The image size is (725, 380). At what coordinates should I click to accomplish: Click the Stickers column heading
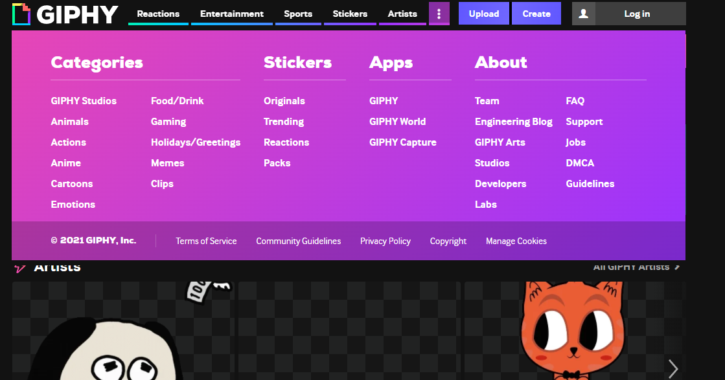(x=297, y=62)
